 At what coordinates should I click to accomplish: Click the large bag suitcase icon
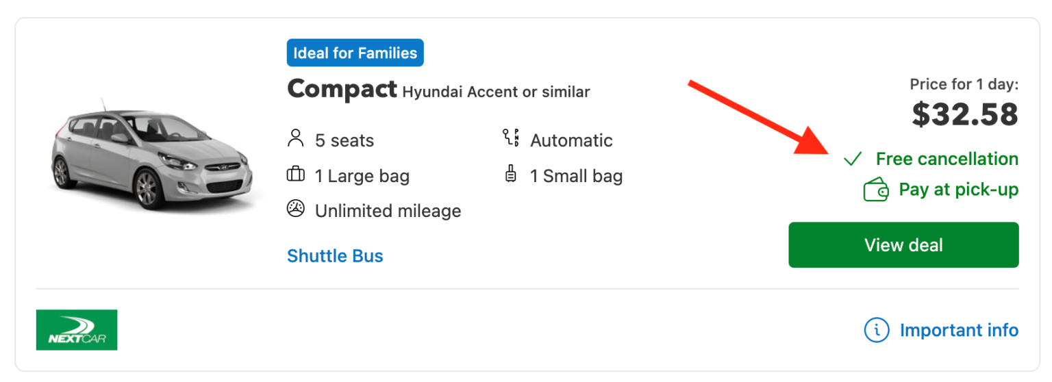coord(295,175)
